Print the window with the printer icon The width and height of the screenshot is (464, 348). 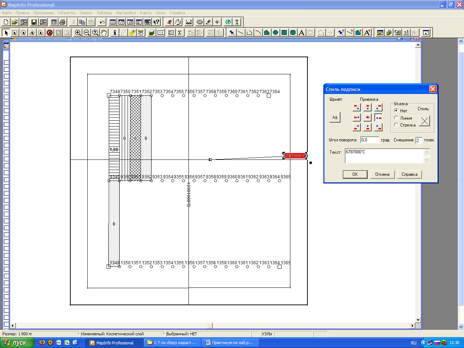click(62, 22)
